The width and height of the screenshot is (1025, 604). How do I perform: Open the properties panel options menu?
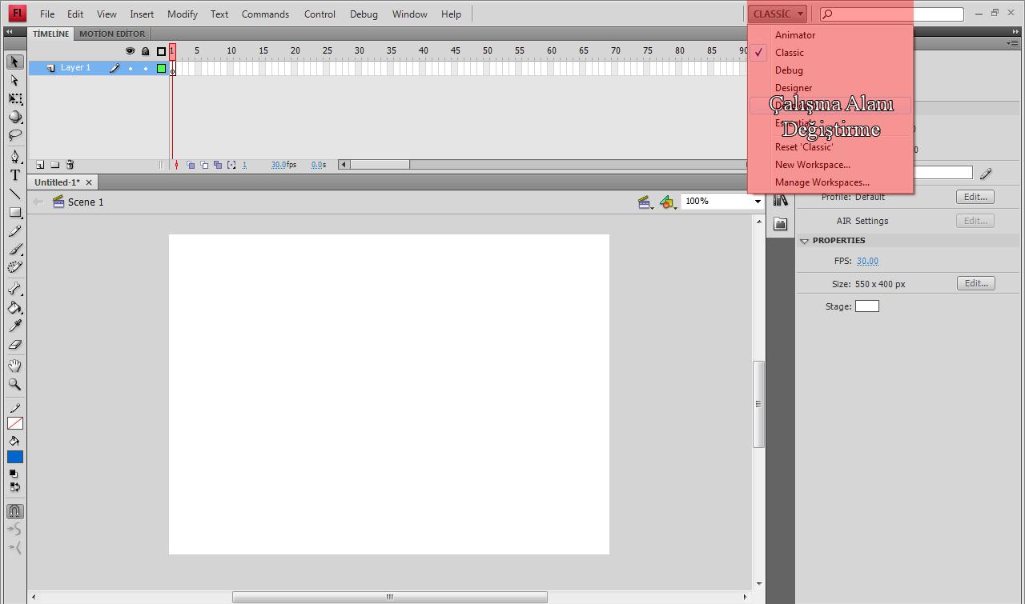1015,44
